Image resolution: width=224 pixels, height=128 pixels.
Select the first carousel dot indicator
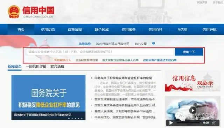tap(69, 118)
